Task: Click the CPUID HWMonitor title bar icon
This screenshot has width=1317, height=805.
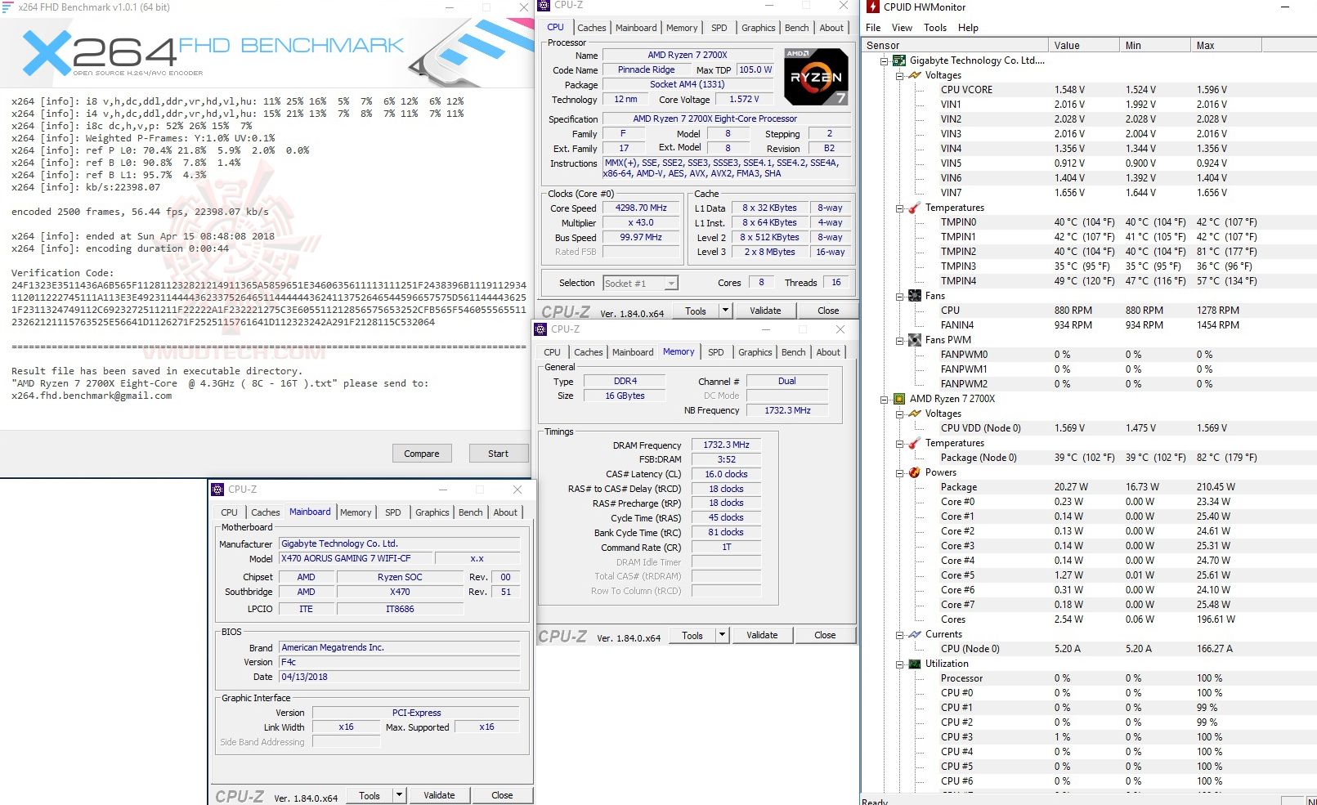Action: pyautogui.click(x=872, y=7)
